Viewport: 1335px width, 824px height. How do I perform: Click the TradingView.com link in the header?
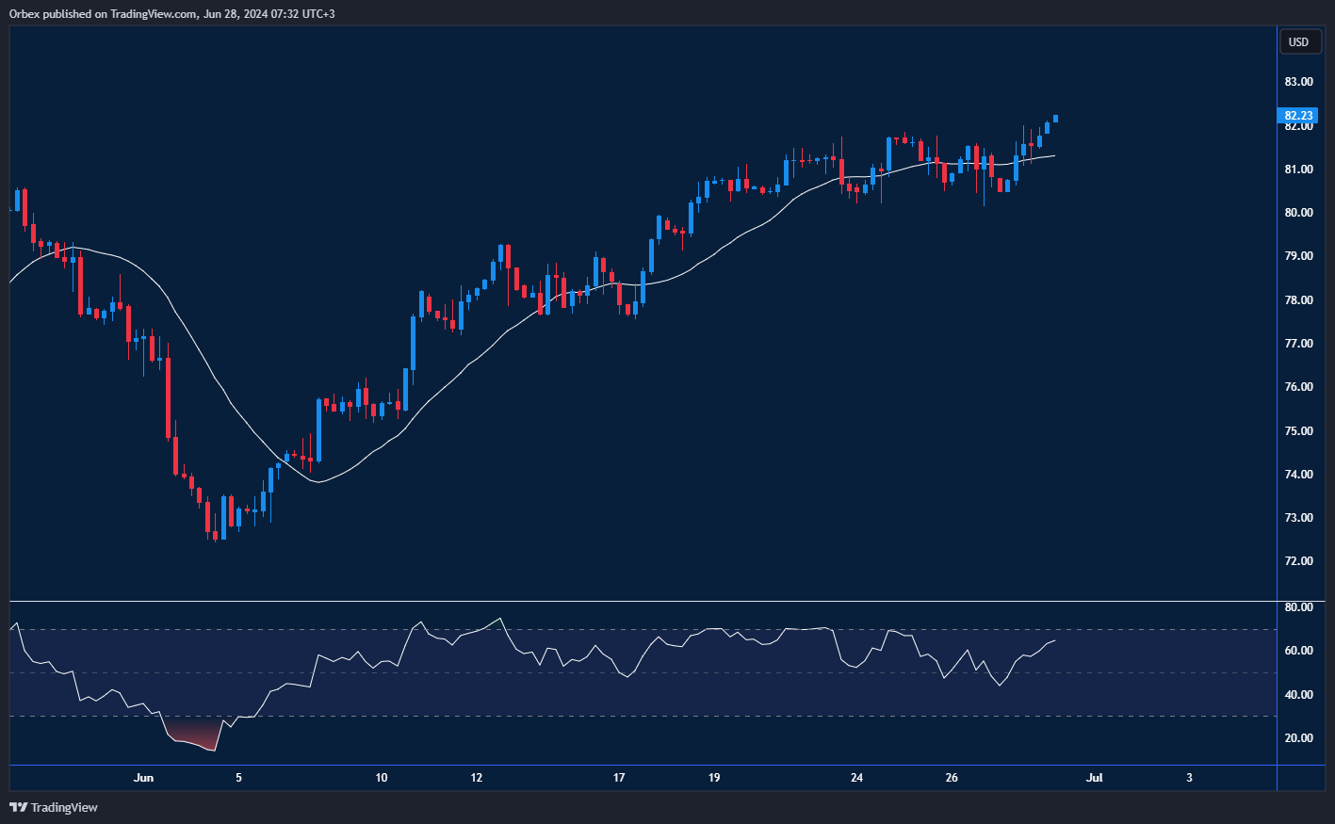point(151,14)
